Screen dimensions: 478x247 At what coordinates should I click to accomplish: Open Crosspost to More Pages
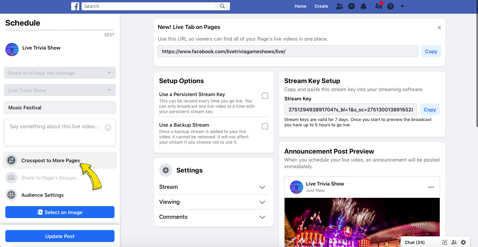pos(60,160)
